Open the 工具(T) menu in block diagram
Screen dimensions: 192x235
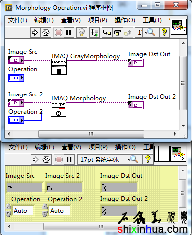point(152,20)
